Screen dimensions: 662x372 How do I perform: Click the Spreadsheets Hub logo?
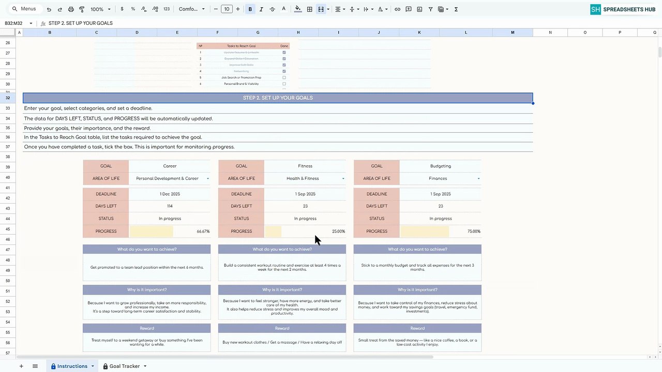click(623, 9)
